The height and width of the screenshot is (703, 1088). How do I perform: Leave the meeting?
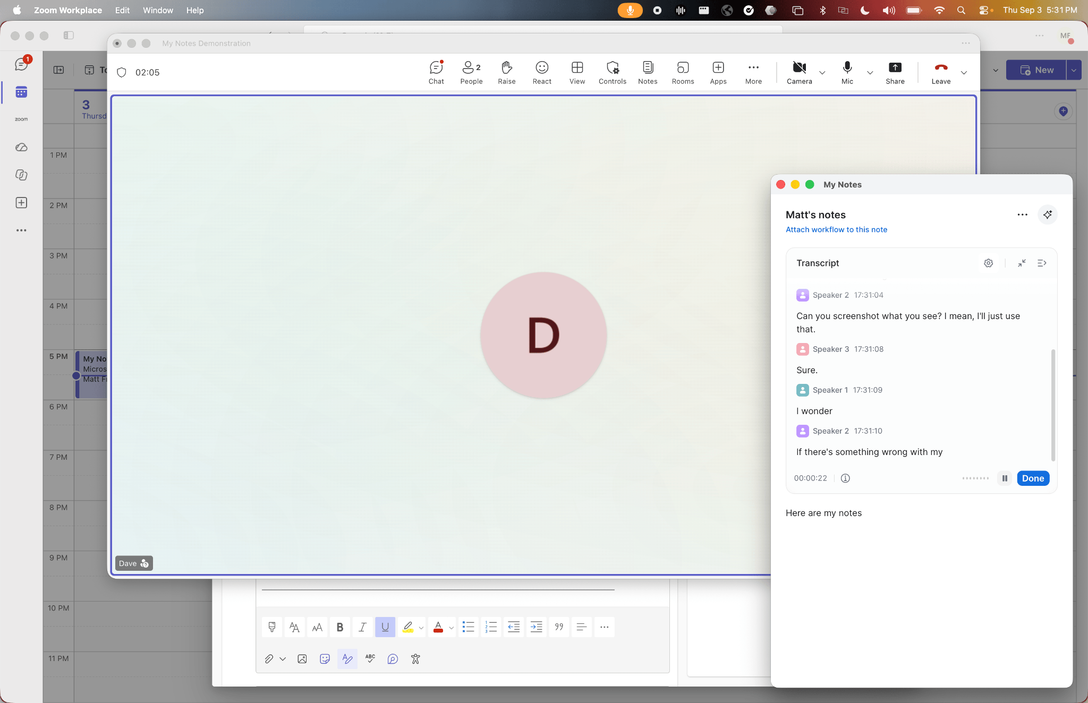(941, 72)
